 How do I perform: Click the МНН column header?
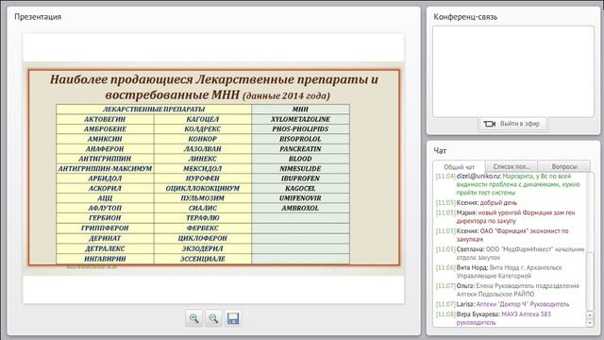[x=300, y=110]
